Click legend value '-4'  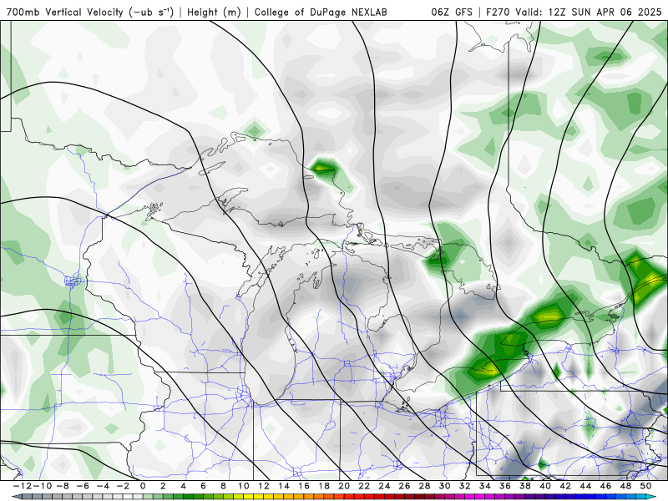pyautogui.click(x=103, y=486)
